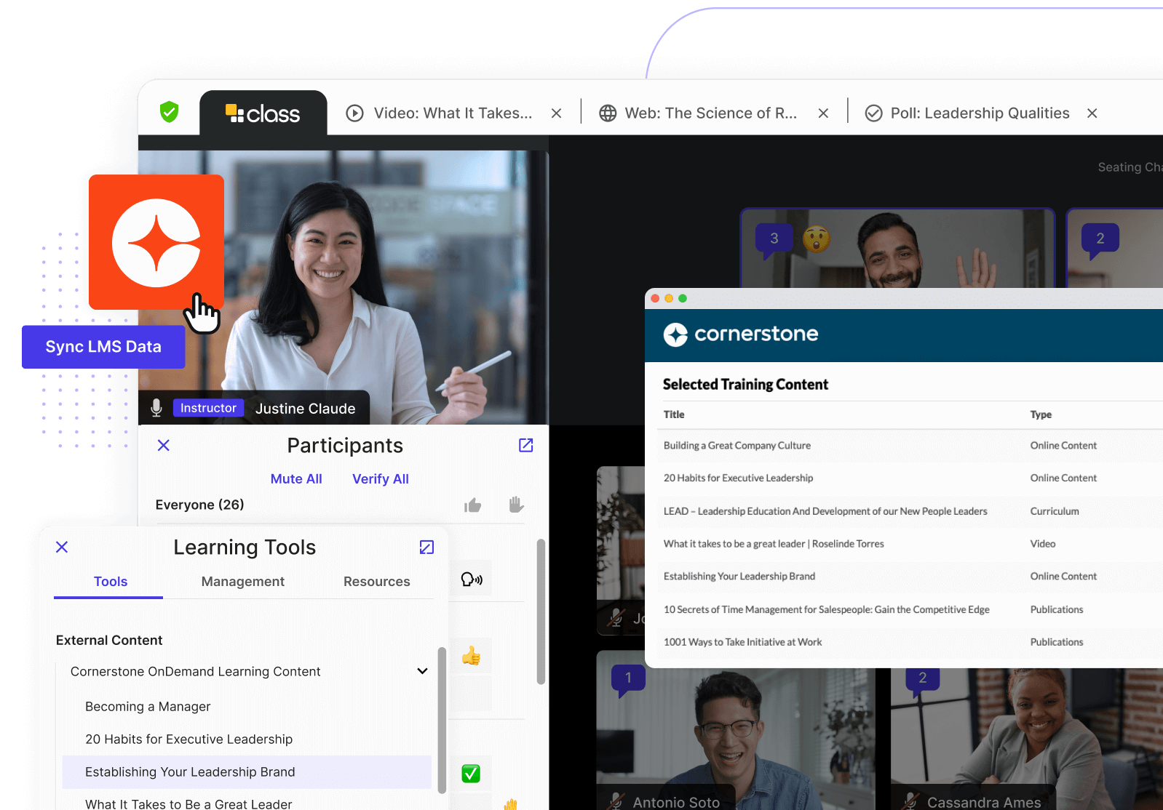Expand the Learning Tools panel icon

[x=426, y=547]
